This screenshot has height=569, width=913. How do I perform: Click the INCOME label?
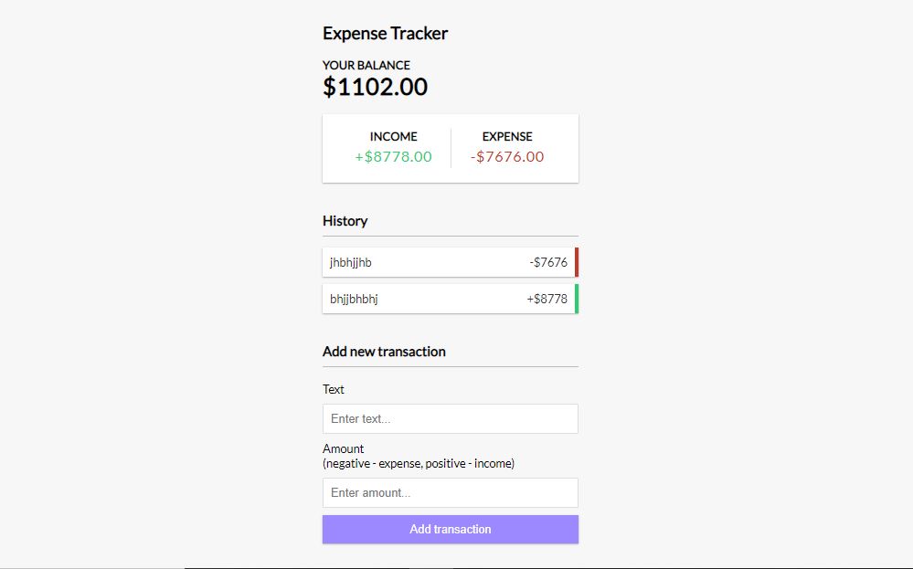pyautogui.click(x=394, y=137)
